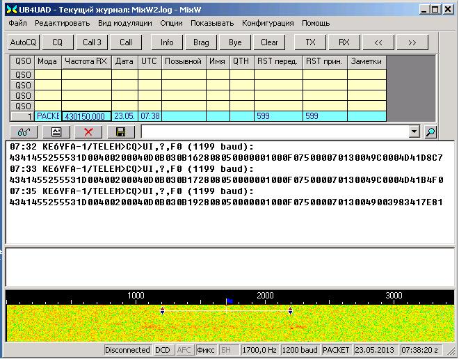This screenshot has height=359, width=459.
Task: Open the Редактировать menu
Action: pos(63,23)
